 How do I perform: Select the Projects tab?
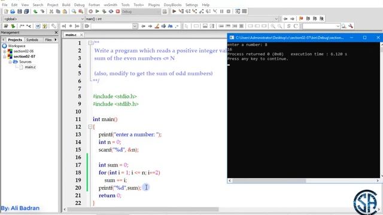click(x=15, y=40)
